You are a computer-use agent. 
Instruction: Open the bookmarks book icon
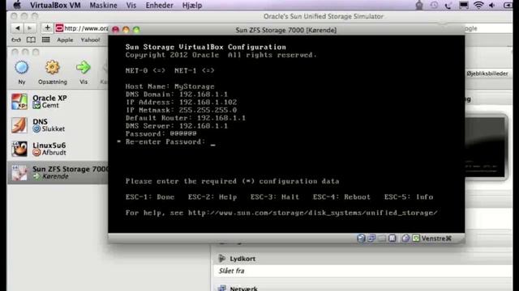coord(31,40)
